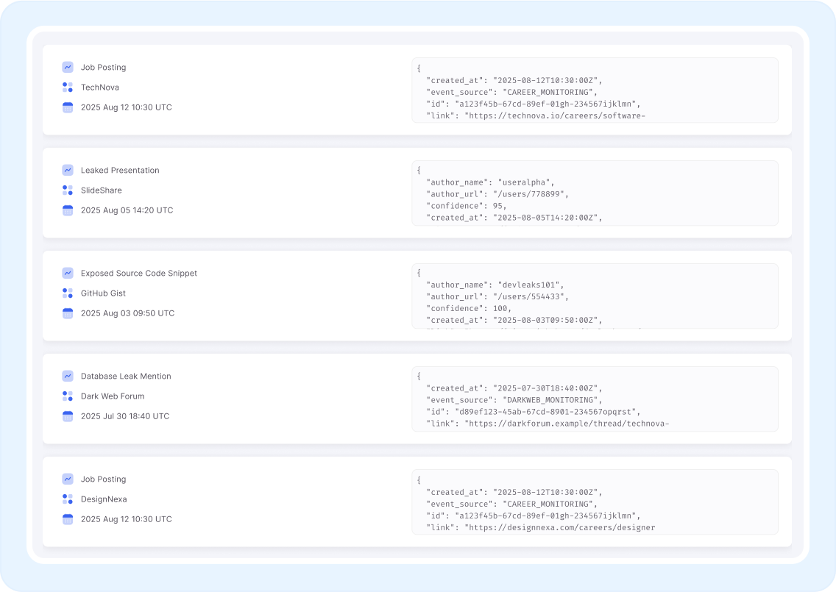Click trend icon beside Database Leak Mention
Image resolution: width=836 pixels, height=592 pixels.
pos(68,376)
